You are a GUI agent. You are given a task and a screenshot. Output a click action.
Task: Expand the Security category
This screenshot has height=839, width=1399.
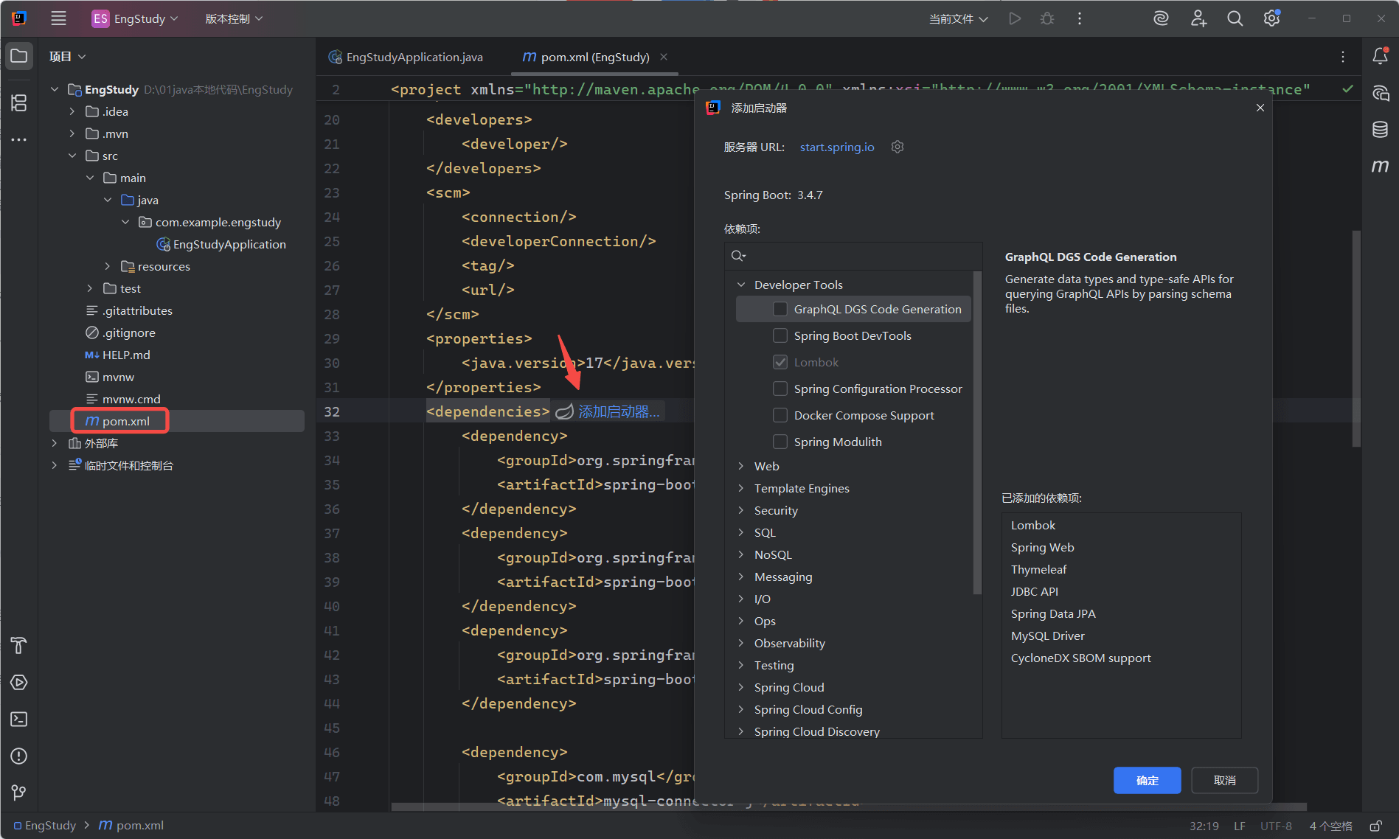click(x=741, y=510)
